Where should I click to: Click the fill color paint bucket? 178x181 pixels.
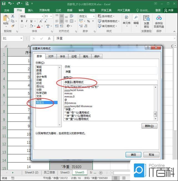[x=31, y=26]
